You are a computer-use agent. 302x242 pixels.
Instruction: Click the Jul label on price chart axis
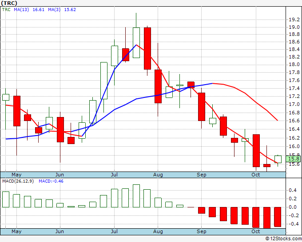115,175
